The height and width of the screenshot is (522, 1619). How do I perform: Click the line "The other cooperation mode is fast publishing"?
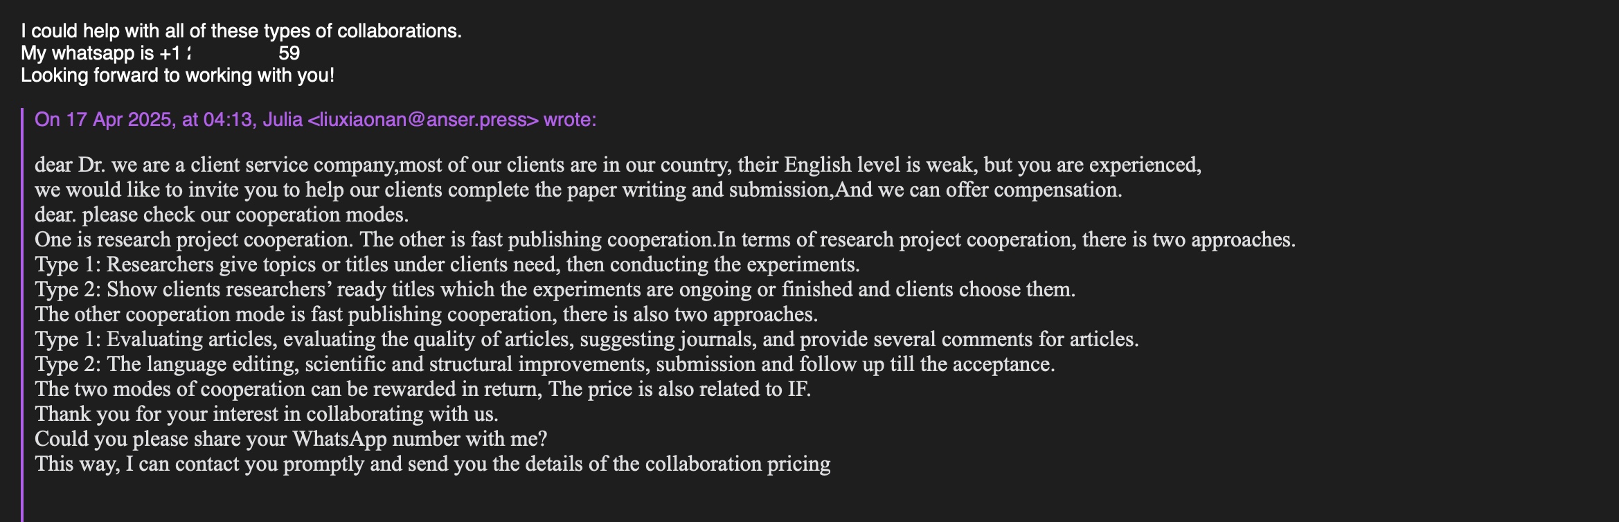[x=426, y=314]
